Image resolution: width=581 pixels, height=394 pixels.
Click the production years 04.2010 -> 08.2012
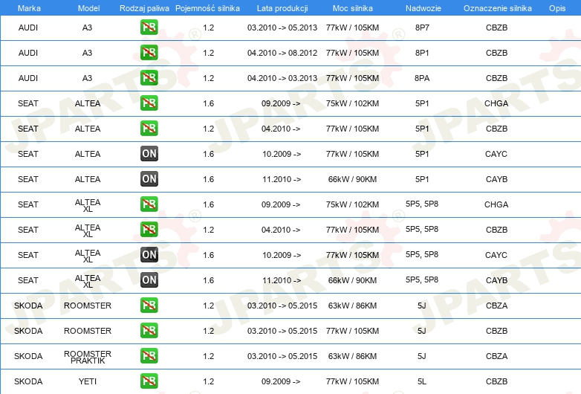[x=282, y=53]
